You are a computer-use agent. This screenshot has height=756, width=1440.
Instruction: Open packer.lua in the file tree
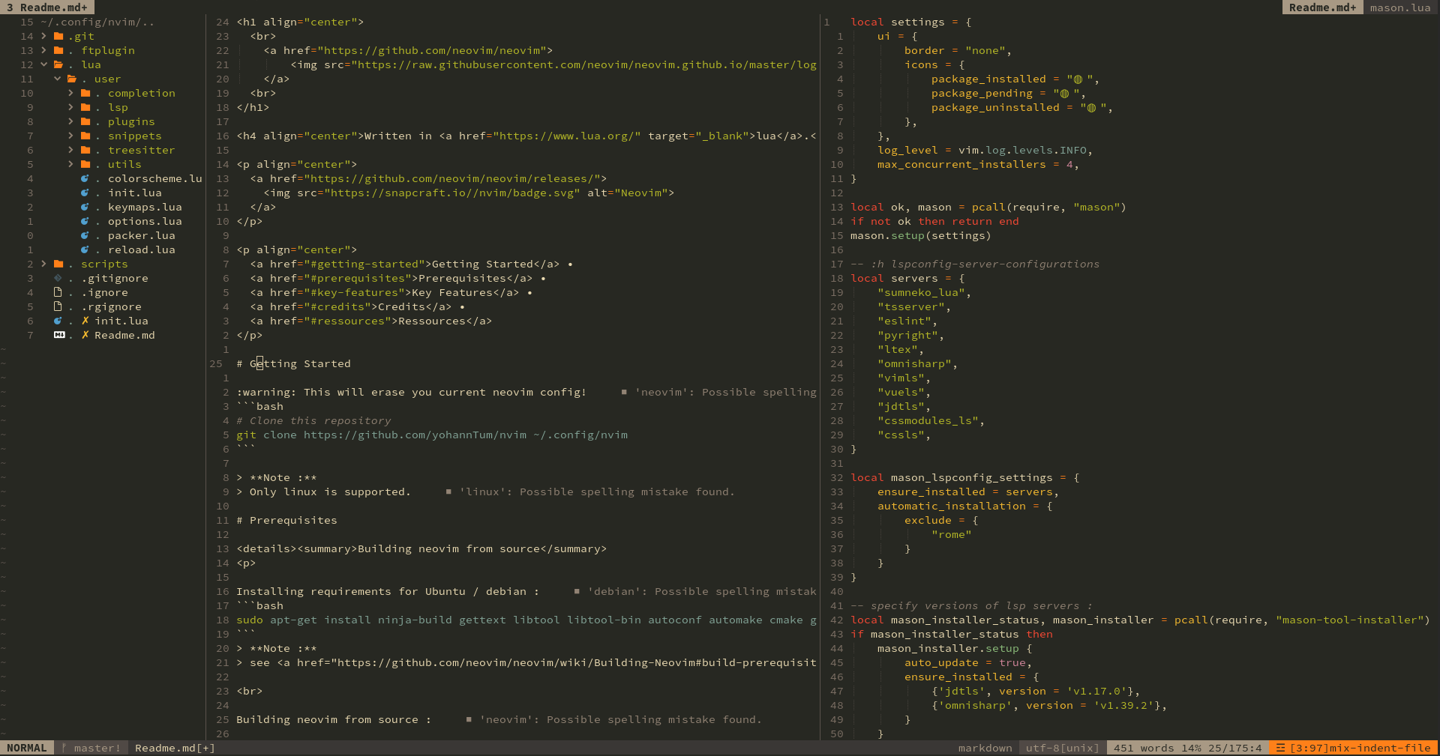[x=141, y=235]
